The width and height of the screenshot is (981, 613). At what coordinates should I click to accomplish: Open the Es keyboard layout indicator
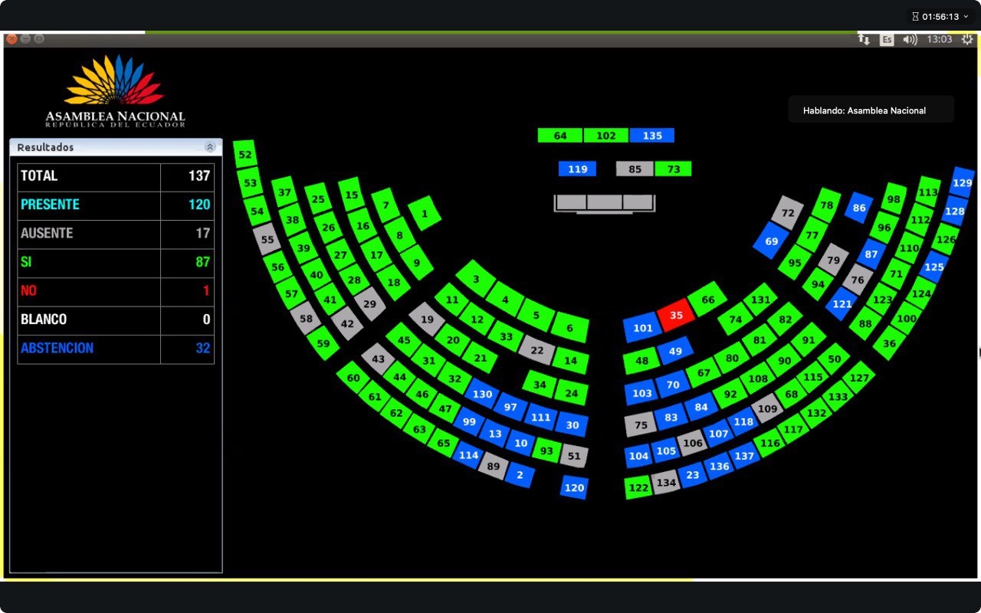(887, 39)
